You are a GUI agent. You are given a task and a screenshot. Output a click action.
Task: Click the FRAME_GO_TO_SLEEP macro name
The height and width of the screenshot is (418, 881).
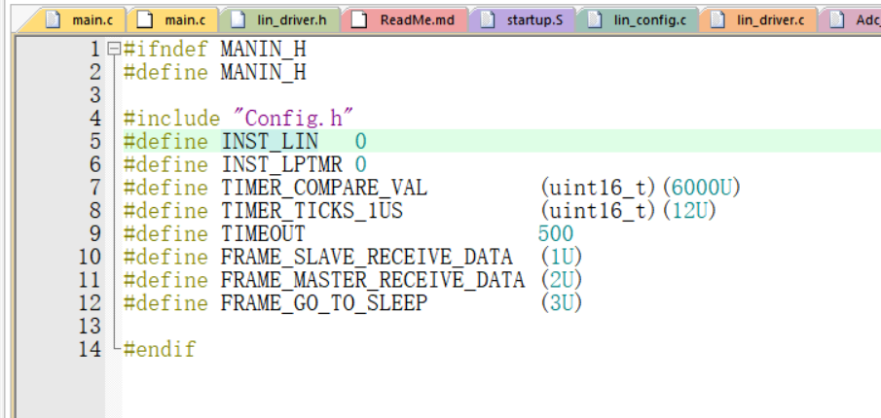pyautogui.click(x=324, y=303)
